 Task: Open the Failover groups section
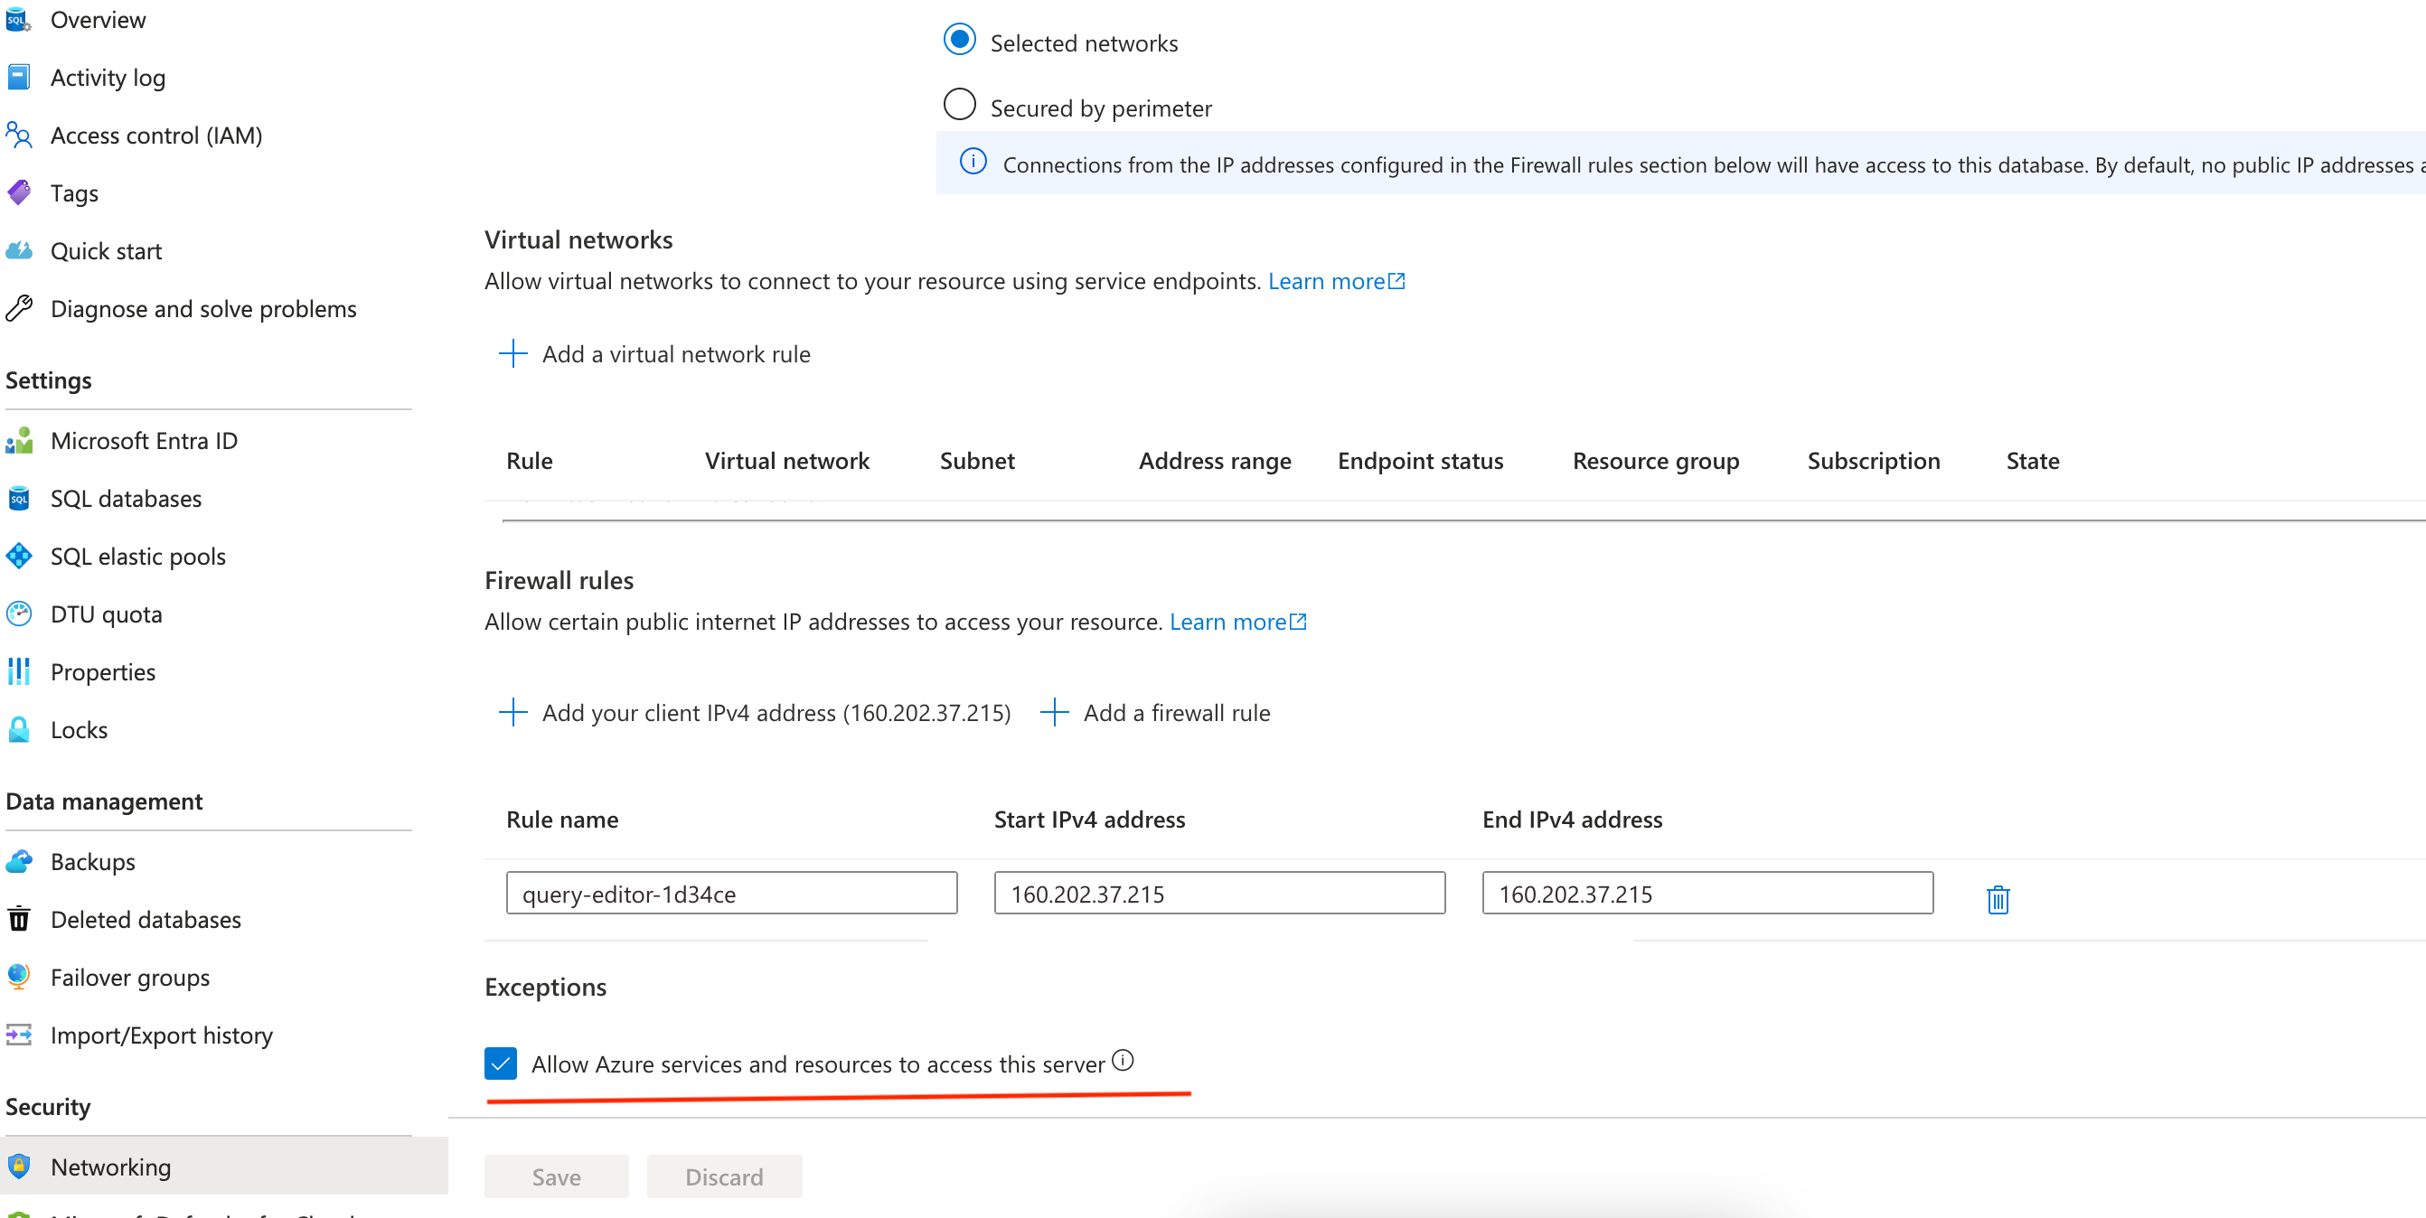point(130,977)
